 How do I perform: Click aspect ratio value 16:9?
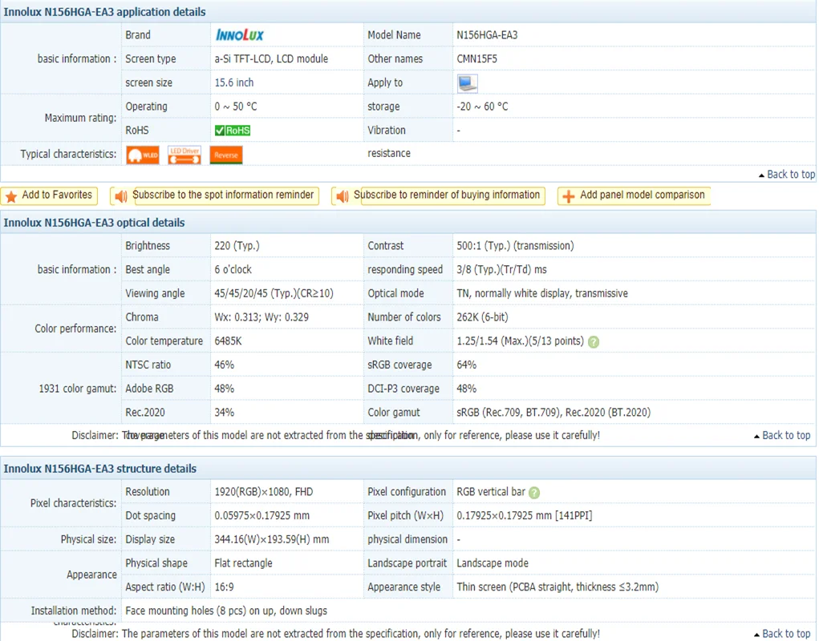click(x=224, y=587)
